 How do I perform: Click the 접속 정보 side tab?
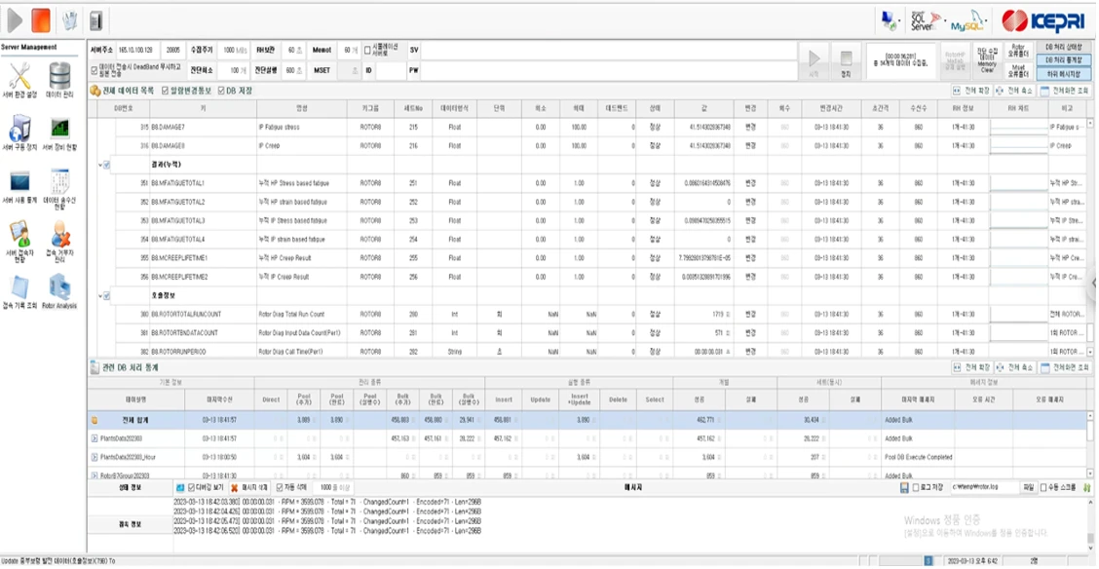[x=130, y=523]
